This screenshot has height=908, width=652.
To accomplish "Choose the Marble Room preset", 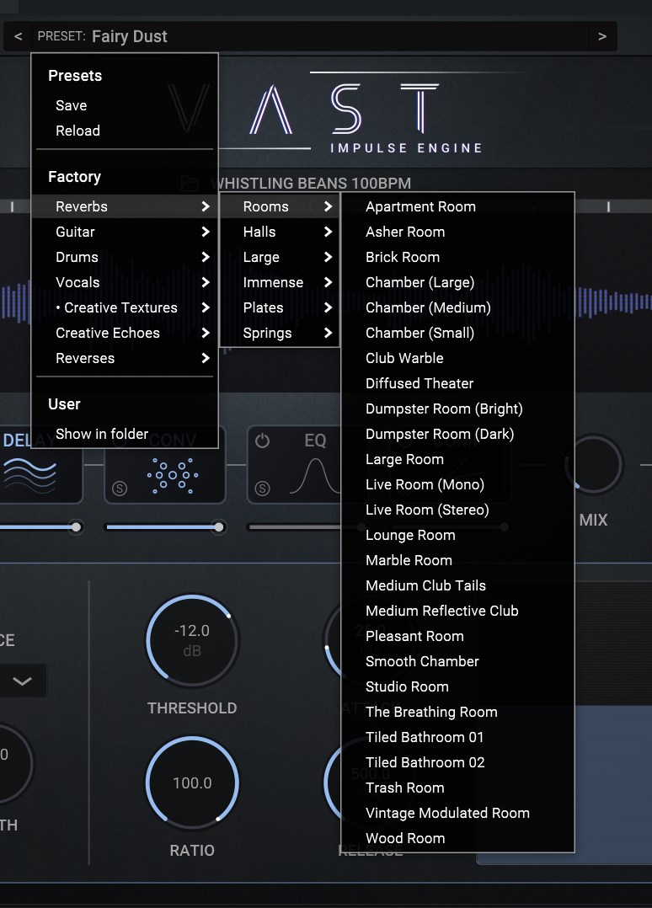I will click(409, 560).
